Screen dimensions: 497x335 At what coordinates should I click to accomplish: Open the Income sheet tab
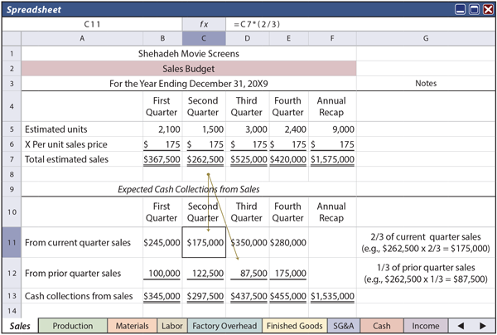tap(426, 326)
